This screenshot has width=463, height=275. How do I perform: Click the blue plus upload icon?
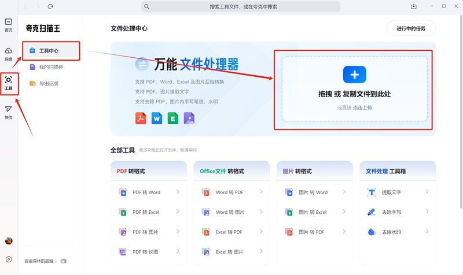click(354, 75)
